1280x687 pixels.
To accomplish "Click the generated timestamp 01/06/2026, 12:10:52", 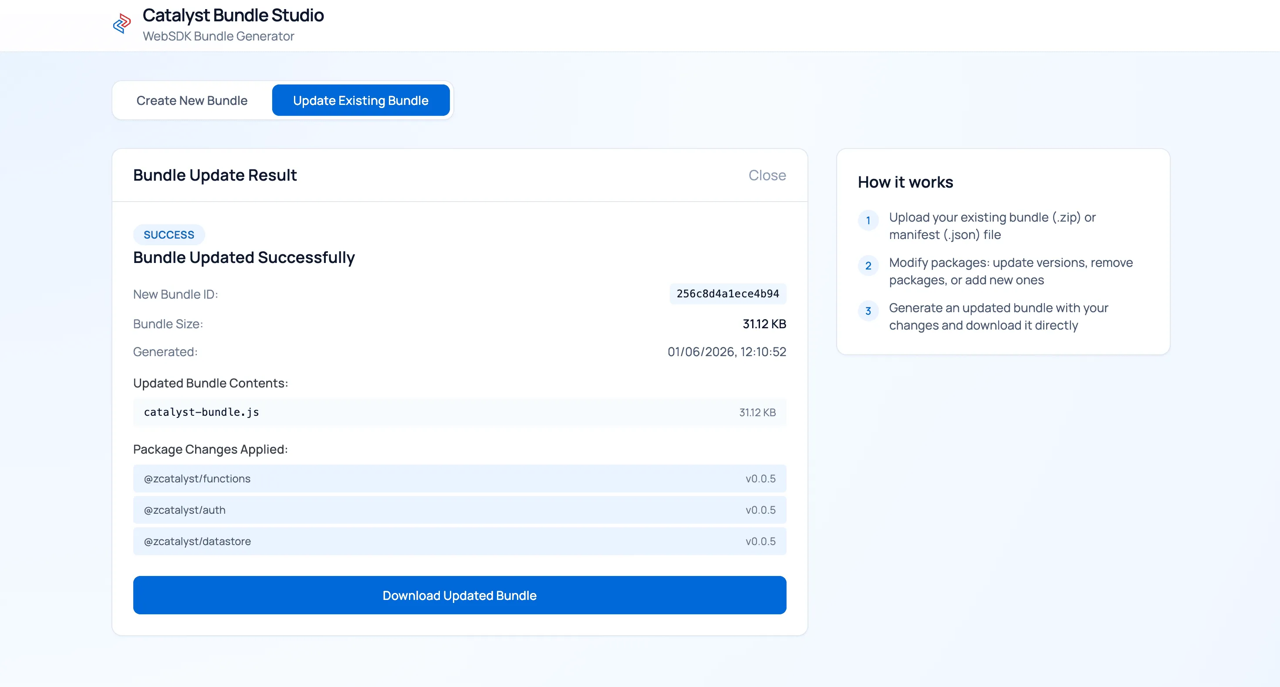I will [x=726, y=352].
